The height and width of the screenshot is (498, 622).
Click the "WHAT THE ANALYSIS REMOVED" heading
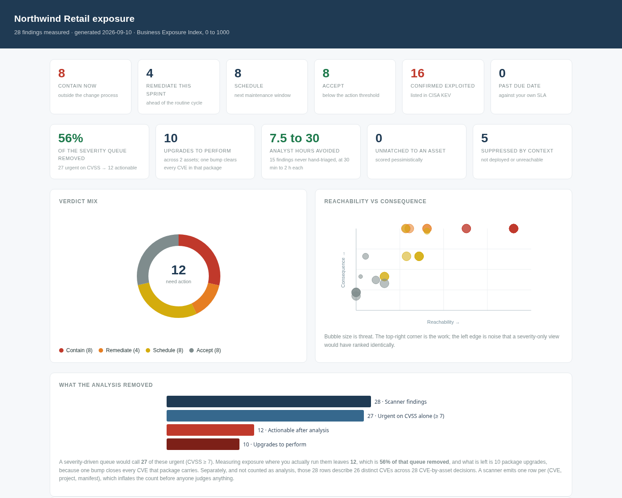coord(106,385)
